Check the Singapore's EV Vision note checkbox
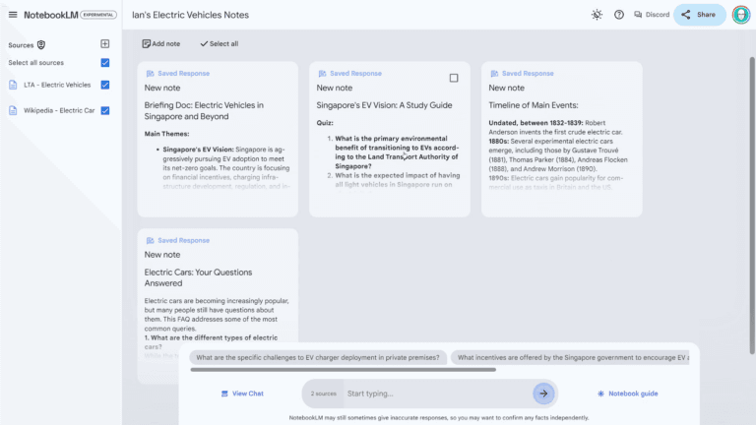 454,78
